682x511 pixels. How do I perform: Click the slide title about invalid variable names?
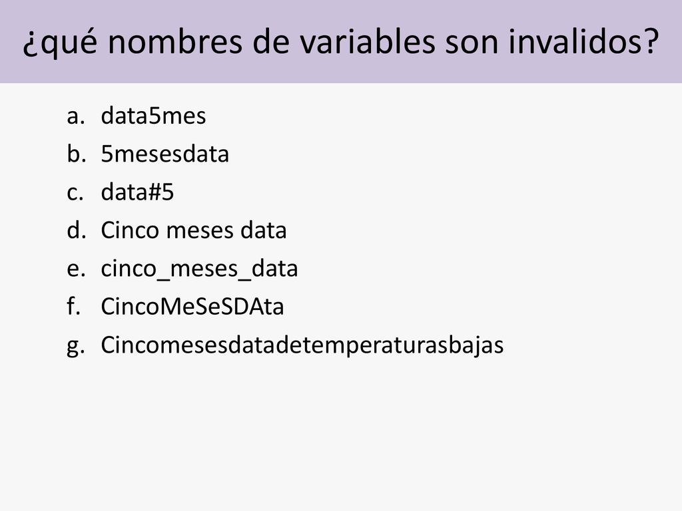pyautogui.click(x=340, y=42)
